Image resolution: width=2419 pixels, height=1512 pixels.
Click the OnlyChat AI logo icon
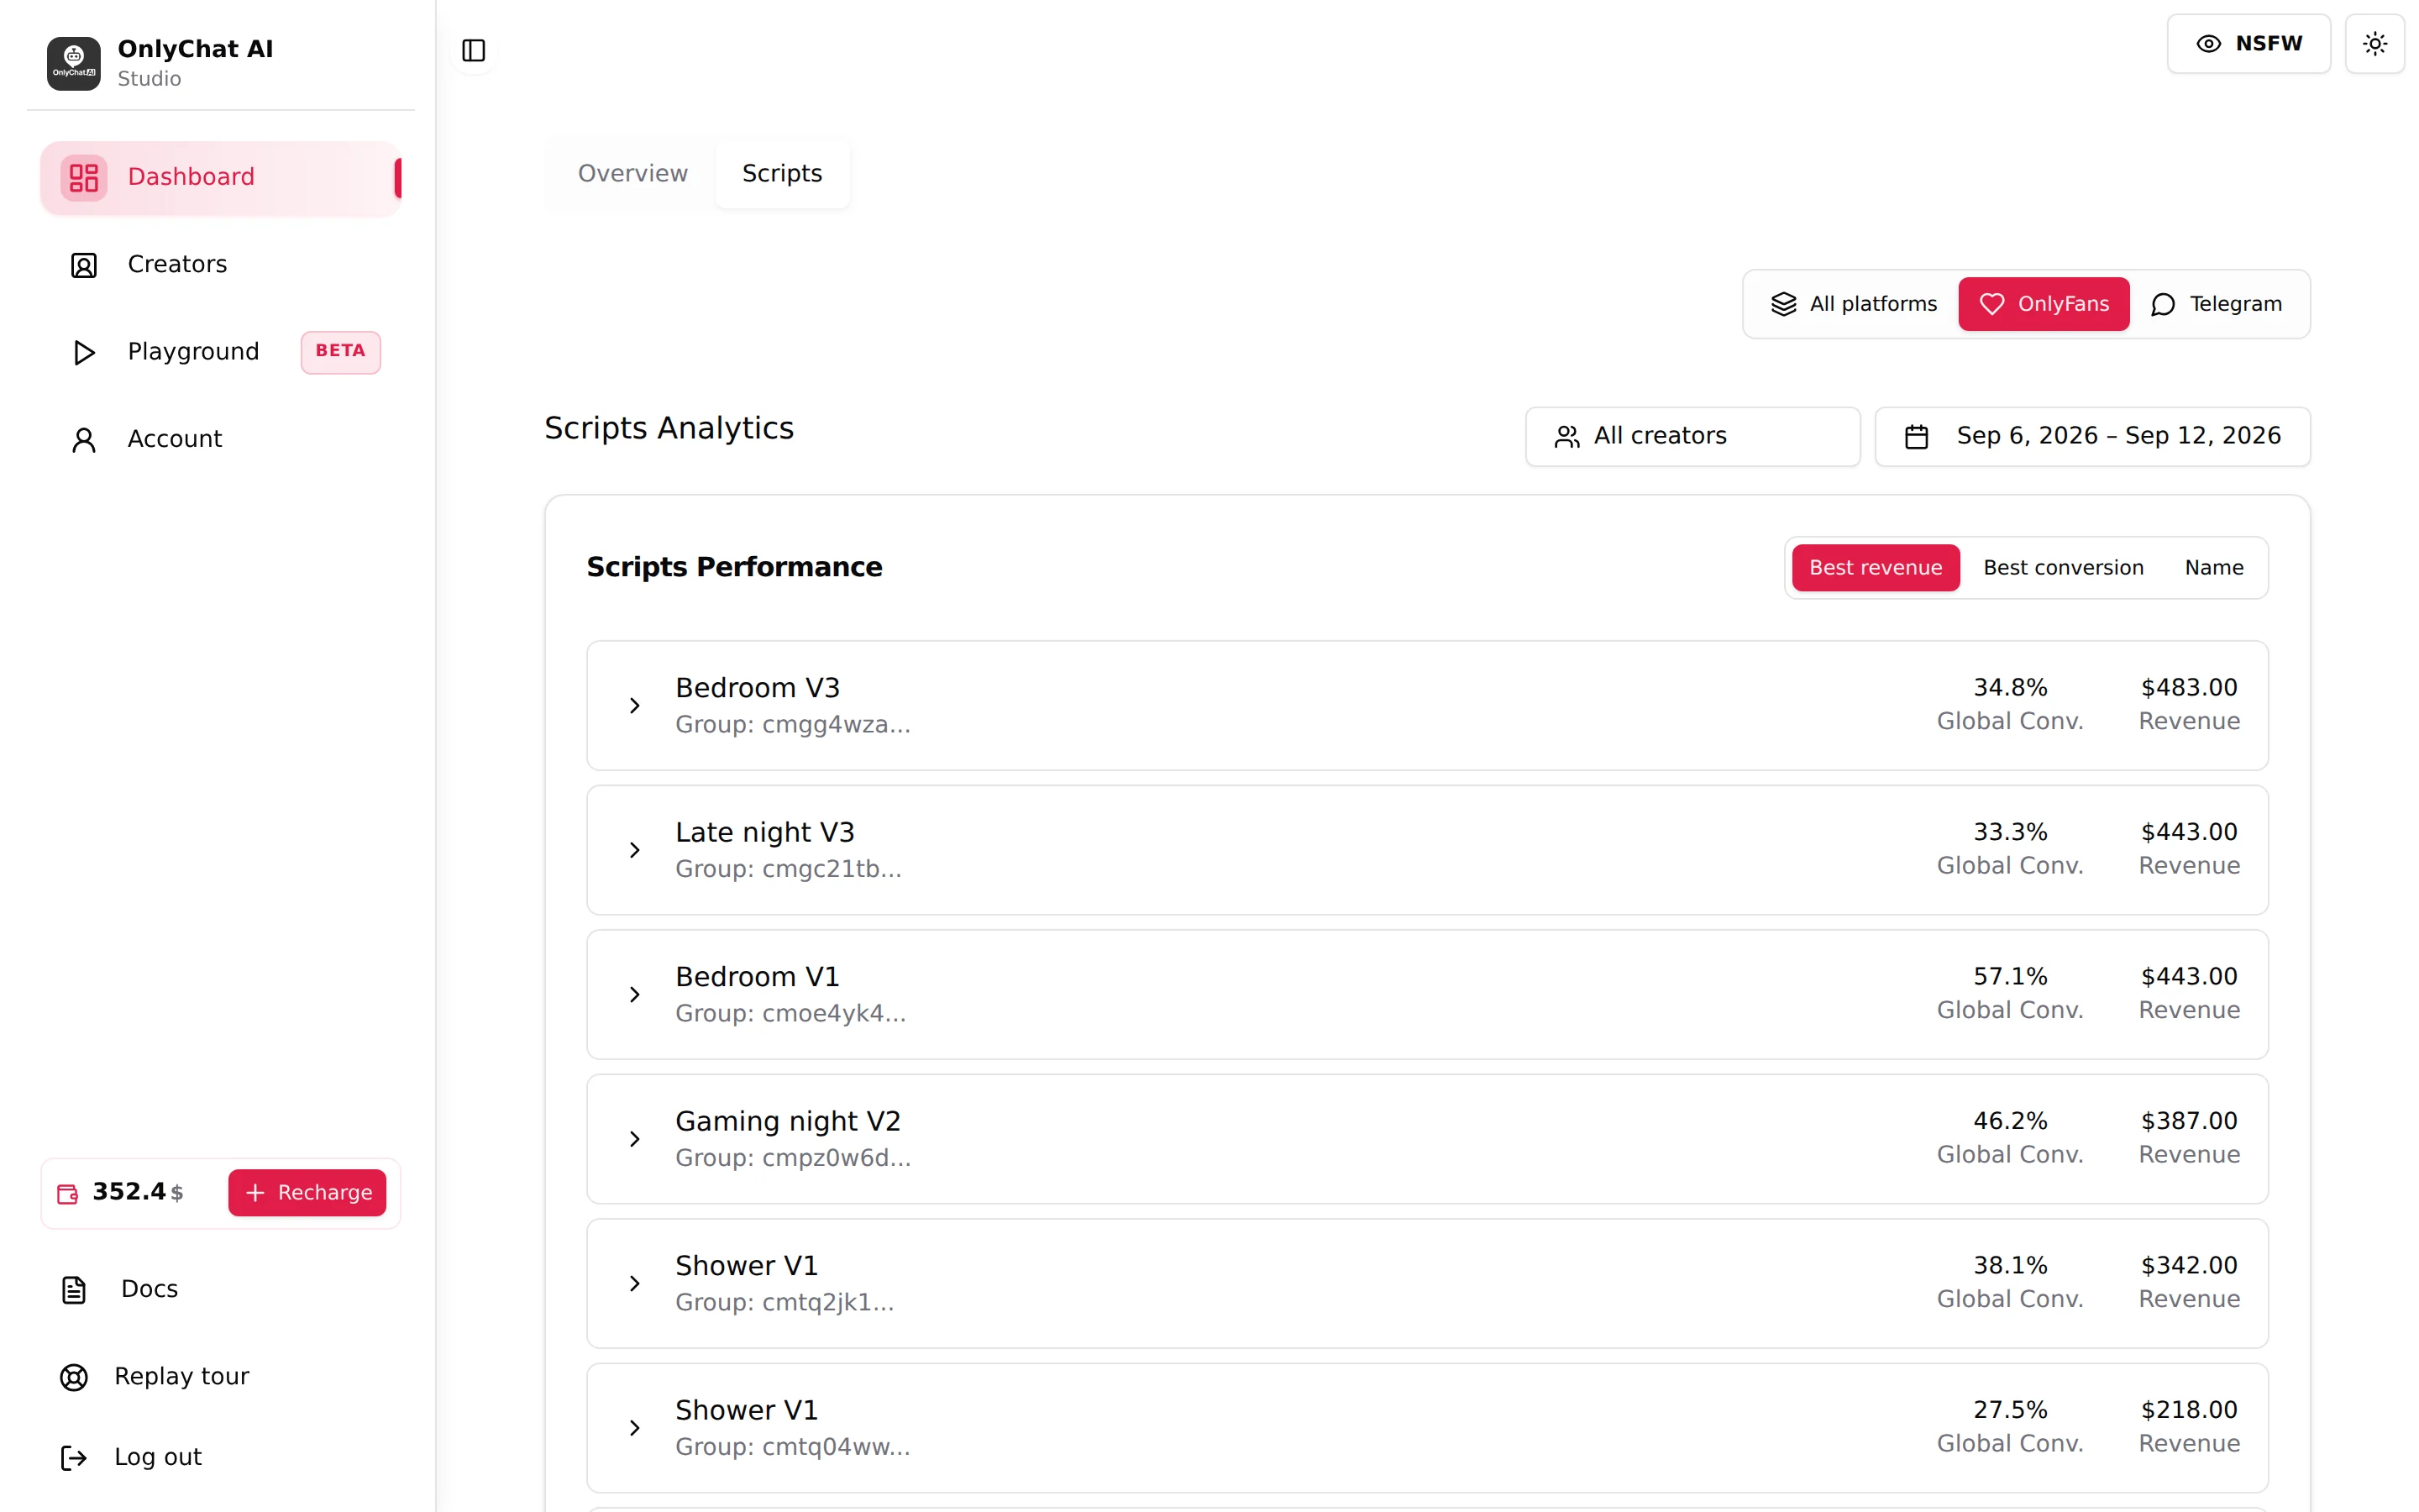73,63
